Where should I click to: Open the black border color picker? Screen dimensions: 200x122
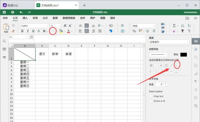click(x=184, y=55)
